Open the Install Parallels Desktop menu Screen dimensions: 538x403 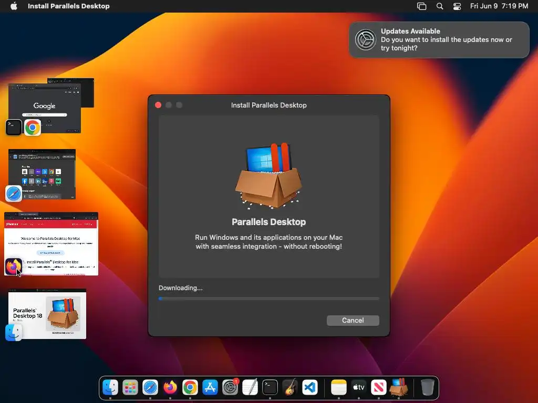(x=69, y=6)
